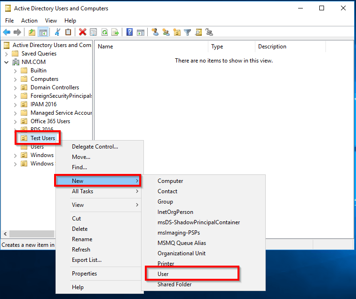
Task: Toggle the Show/Hide Action Pane icon
Action: coord(141,32)
